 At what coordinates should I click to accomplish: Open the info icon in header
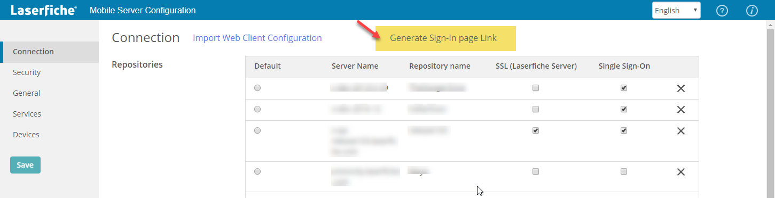tap(752, 10)
